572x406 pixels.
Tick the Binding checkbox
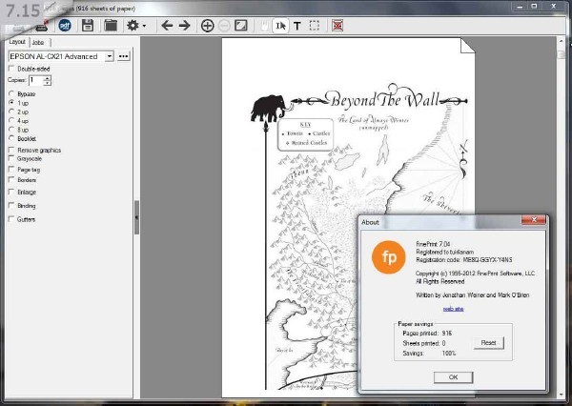click(x=12, y=205)
